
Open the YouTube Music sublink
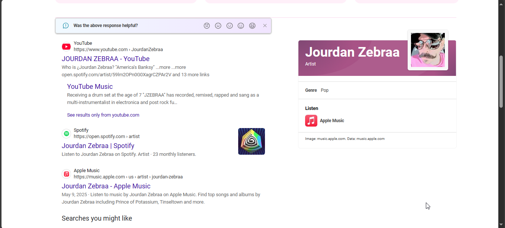click(x=90, y=87)
